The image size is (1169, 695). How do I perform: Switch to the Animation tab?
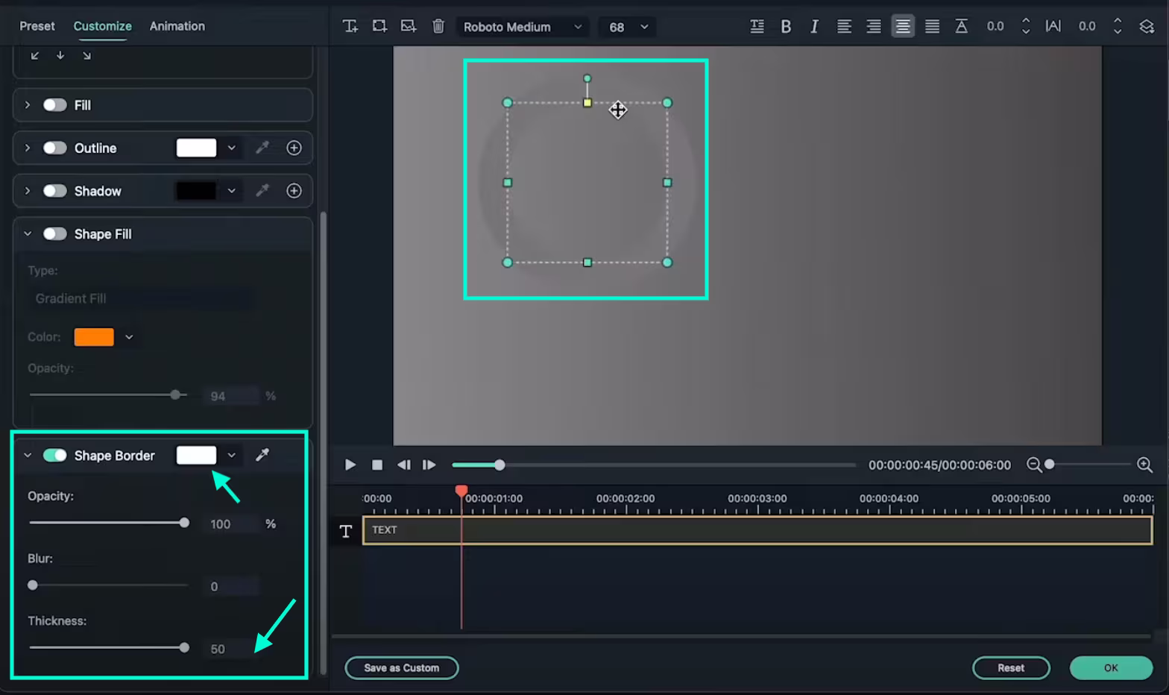pyautogui.click(x=177, y=26)
